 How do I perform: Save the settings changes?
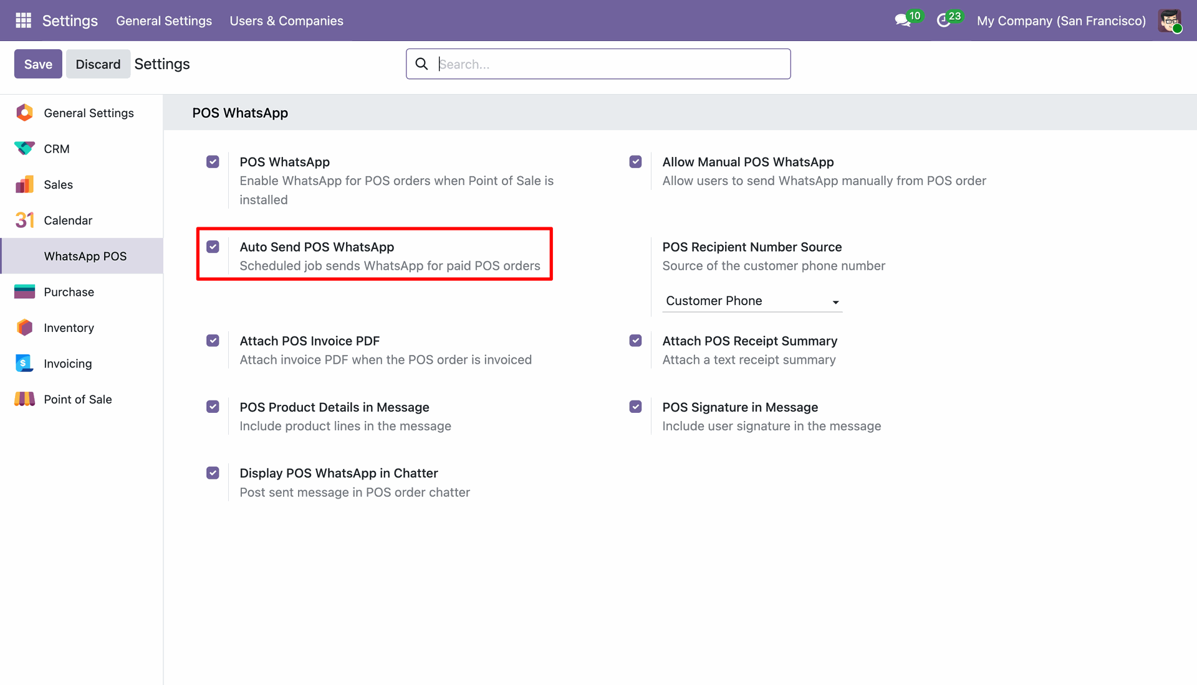pos(38,64)
